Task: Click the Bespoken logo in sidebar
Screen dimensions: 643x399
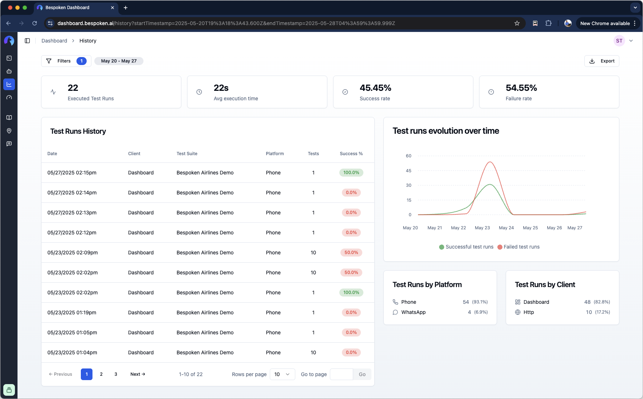Action: 9,41
